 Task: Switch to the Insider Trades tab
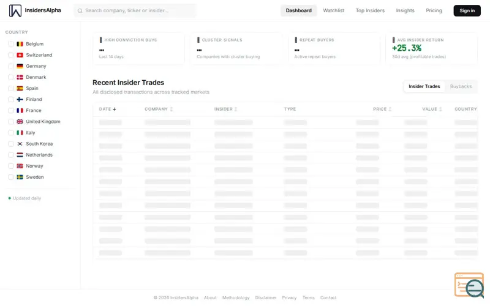click(424, 86)
